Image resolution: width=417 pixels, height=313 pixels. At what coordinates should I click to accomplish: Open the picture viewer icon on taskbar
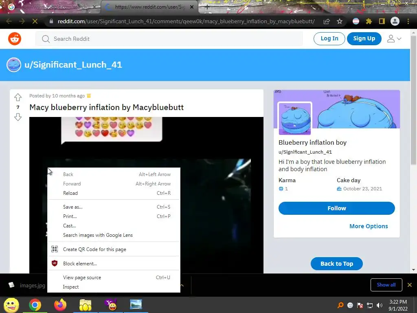tap(136, 304)
